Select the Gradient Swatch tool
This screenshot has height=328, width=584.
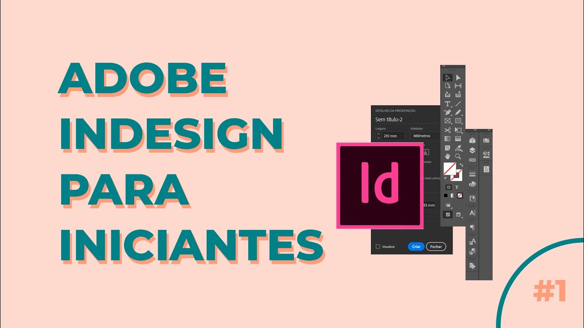click(448, 139)
